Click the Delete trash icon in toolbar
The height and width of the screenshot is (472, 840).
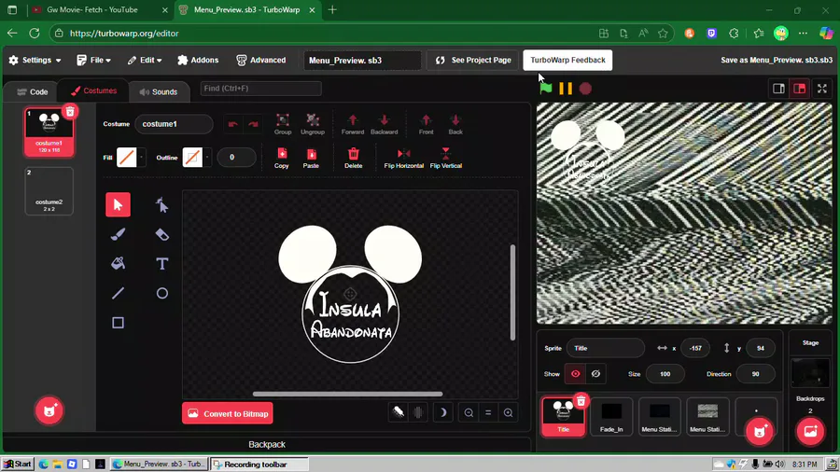tap(353, 158)
